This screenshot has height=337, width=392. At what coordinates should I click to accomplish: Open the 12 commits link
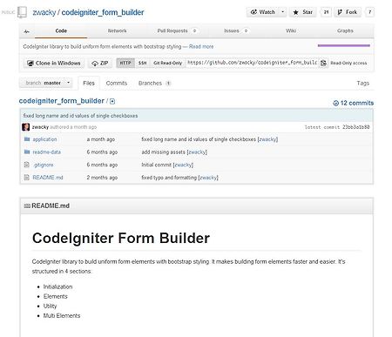354,103
